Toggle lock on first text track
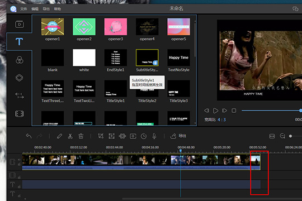The width and height of the screenshot is (302, 201). point(19,186)
